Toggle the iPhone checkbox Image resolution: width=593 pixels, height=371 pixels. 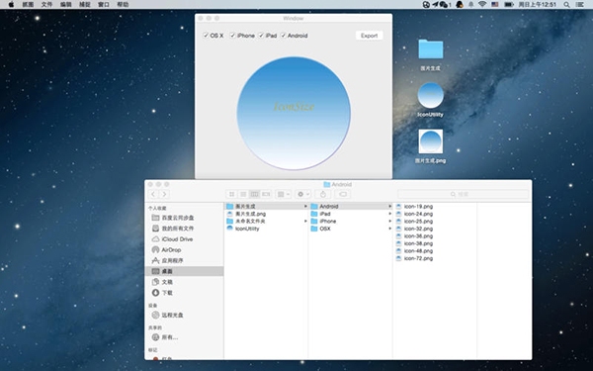[x=232, y=36]
